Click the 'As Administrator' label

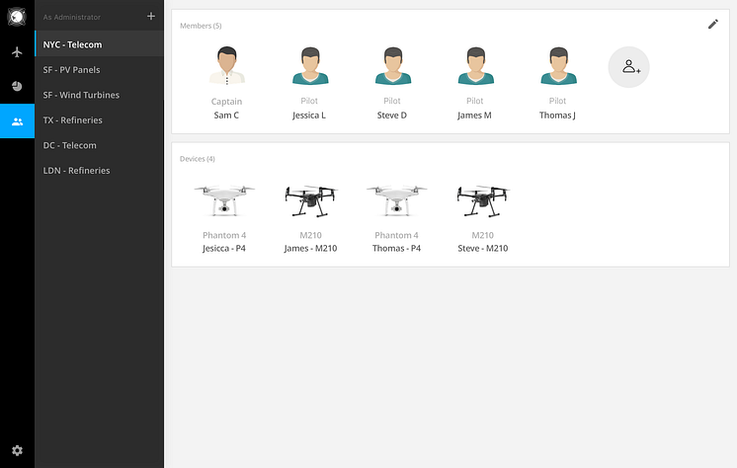point(72,17)
